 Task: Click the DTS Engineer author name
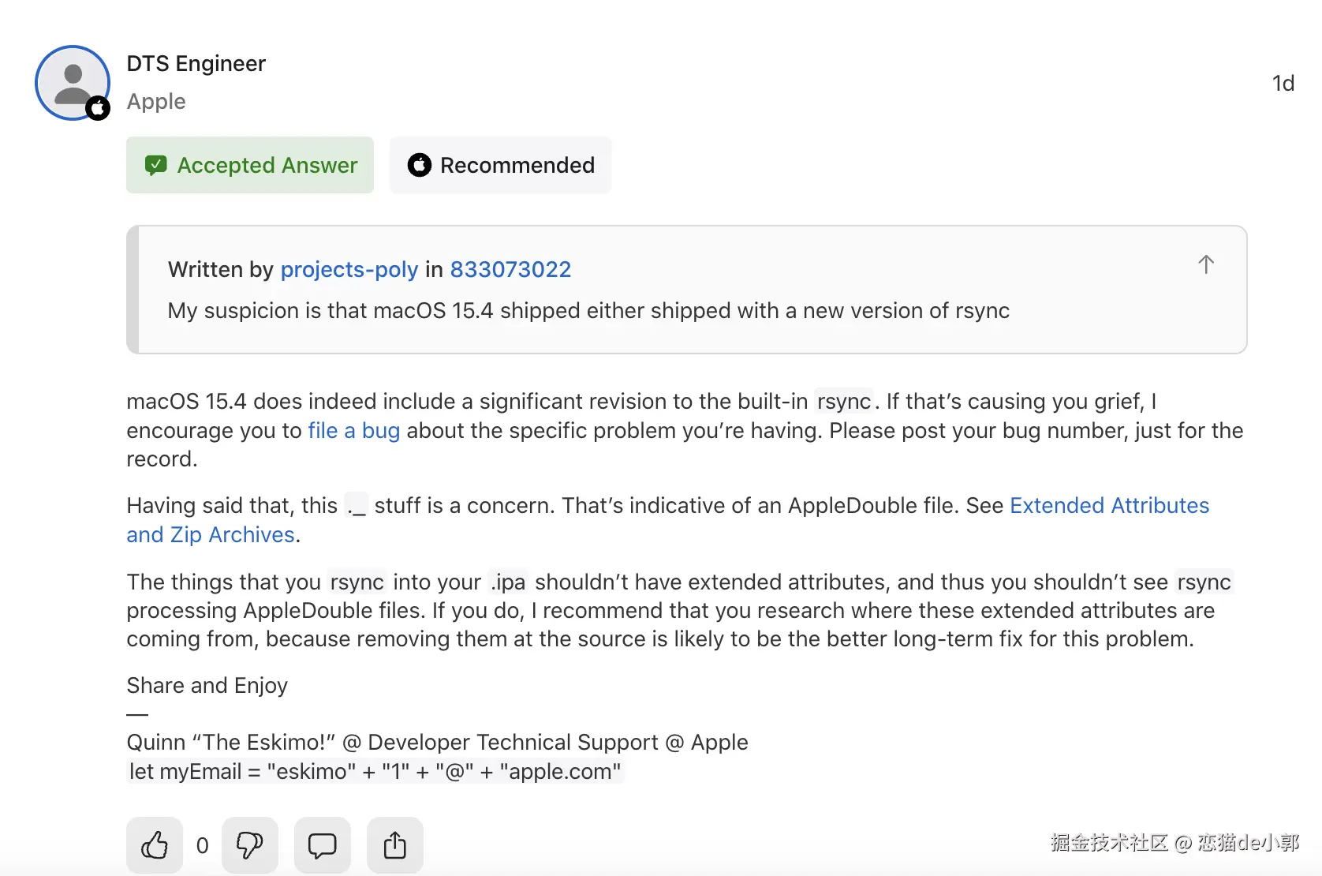[196, 63]
